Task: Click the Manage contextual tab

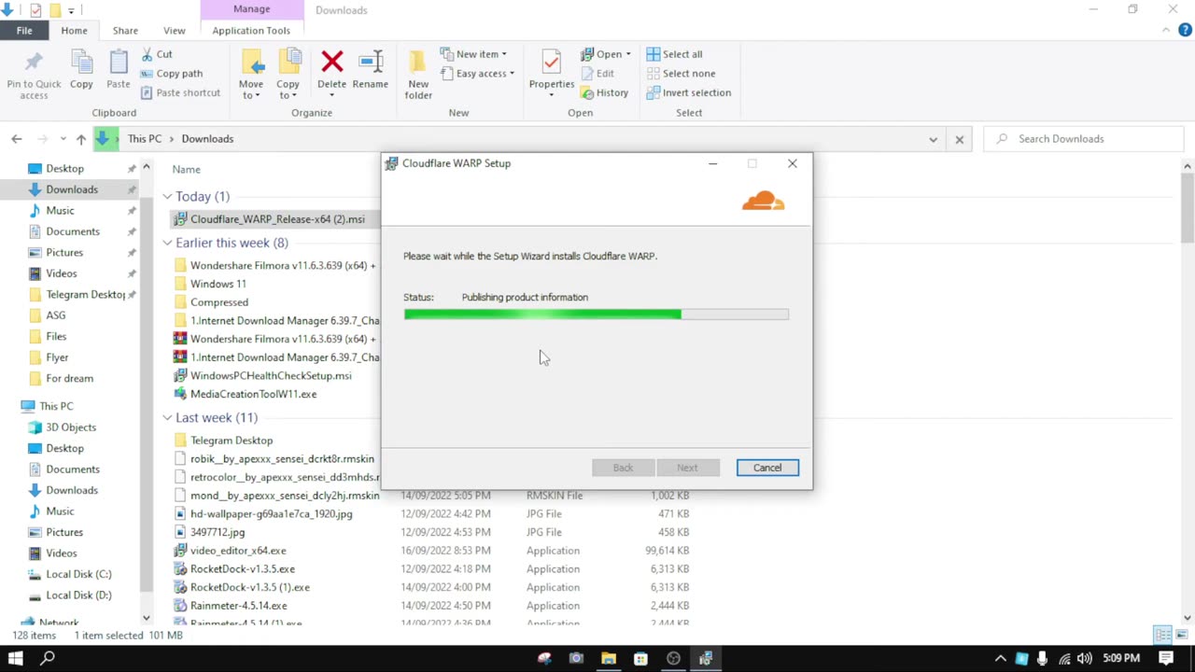Action: click(x=251, y=9)
